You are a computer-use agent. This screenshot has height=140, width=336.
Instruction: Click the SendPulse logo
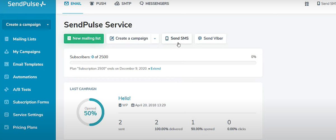tap(27, 4)
